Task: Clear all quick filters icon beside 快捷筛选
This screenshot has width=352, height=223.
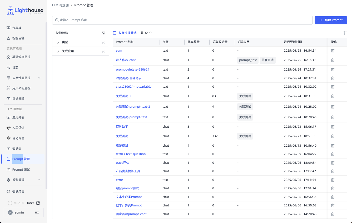Action: (103, 33)
